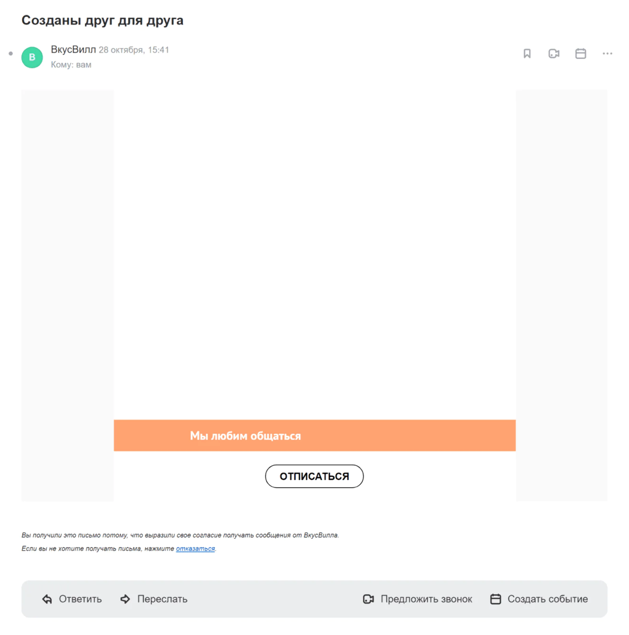The width and height of the screenshot is (629, 635).
Task: Click the camera icon beside Предложить звонок
Action: (368, 599)
